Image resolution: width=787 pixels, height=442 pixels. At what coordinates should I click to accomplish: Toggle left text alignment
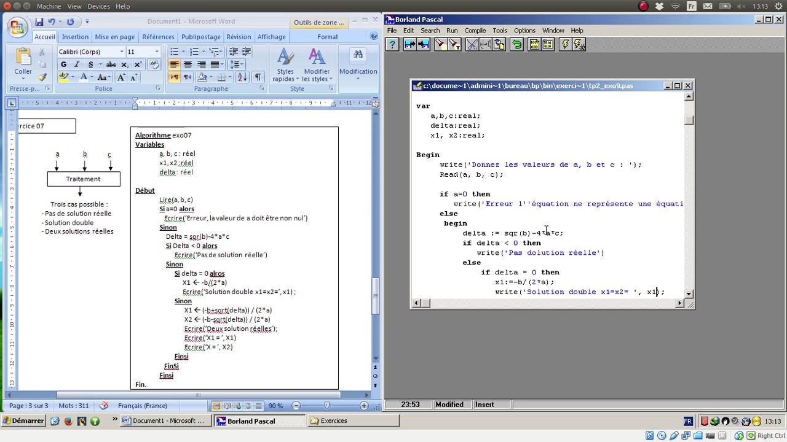point(175,64)
